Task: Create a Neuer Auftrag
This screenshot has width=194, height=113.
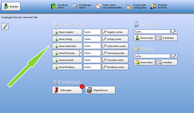Action: click(67, 39)
